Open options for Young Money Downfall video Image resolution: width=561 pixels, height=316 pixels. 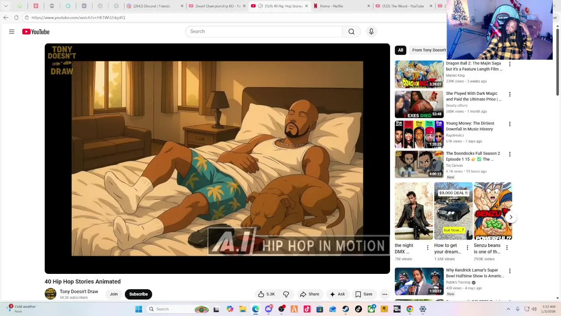pyautogui.click(x=509, y=124)
